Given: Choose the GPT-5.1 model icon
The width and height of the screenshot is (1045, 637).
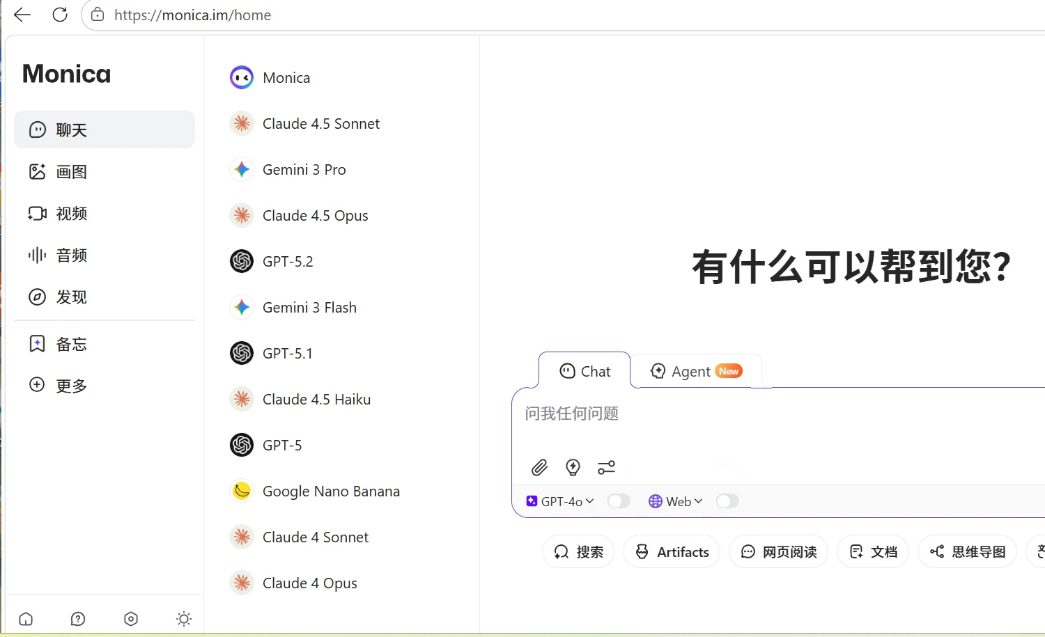Looking at the screenshot, I should [x=242, y=353].
